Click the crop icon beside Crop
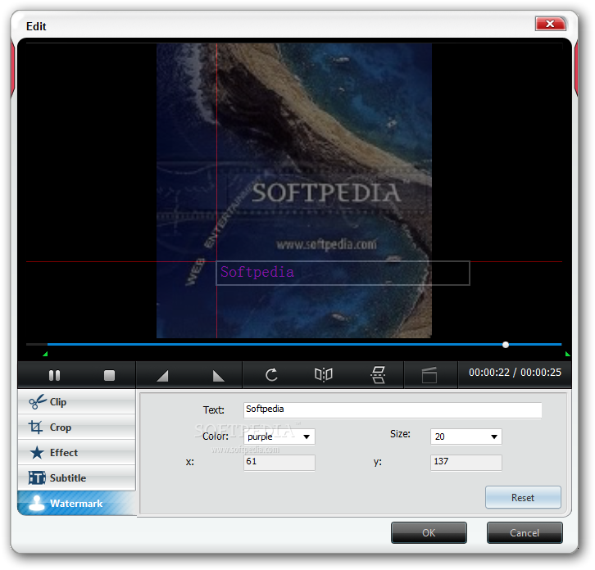 click(36, 427)
